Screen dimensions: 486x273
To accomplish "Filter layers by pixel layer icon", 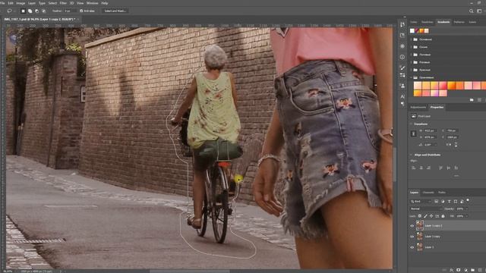I will (x=436, y=202).
